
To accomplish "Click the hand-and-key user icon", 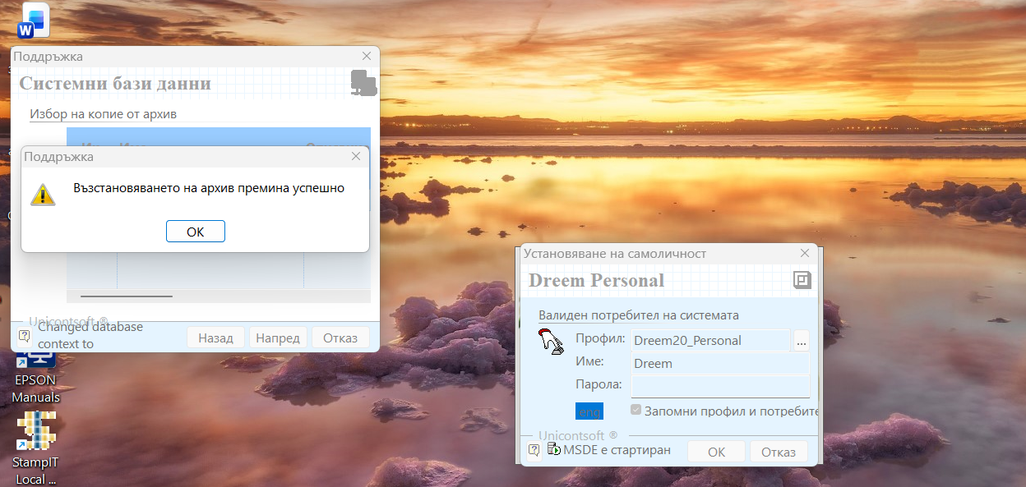I will tap(551, 341).
